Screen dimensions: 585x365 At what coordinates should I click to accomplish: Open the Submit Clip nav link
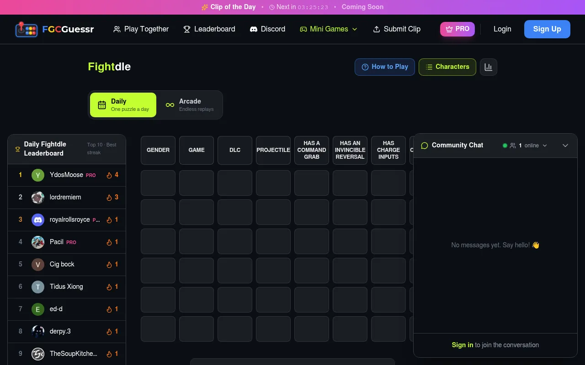(x=397, y=29)
